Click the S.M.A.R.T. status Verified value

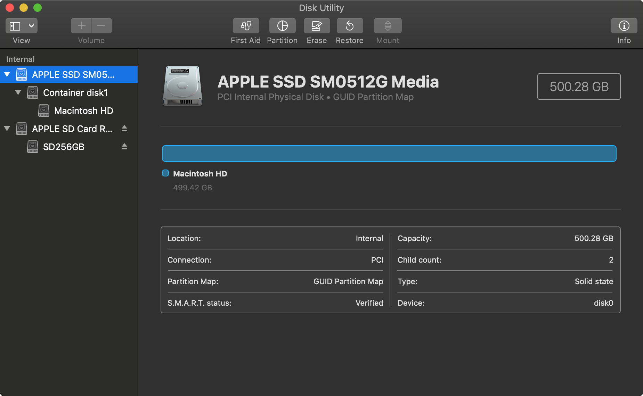(369, 303)
